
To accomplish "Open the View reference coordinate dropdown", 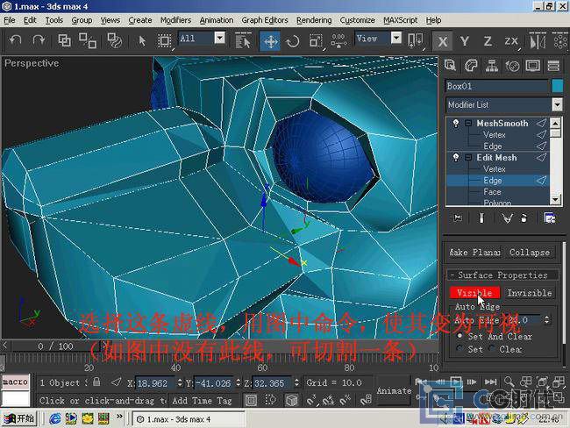I will [x=396, y=38].
